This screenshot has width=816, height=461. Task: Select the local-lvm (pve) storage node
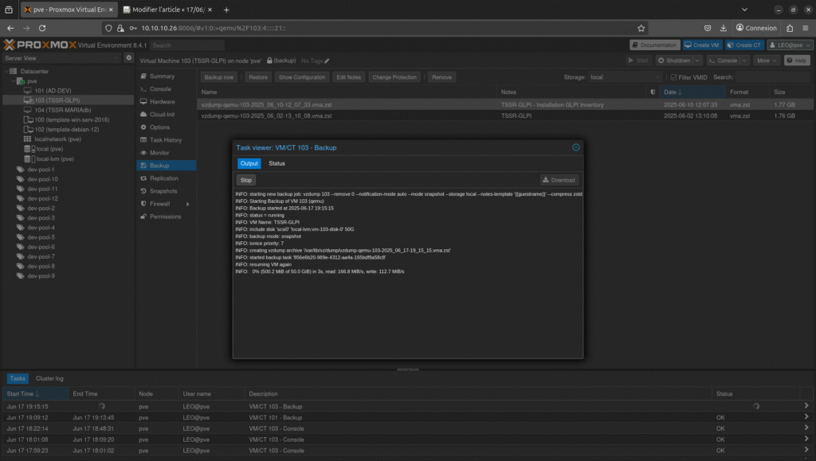(54, 159)
